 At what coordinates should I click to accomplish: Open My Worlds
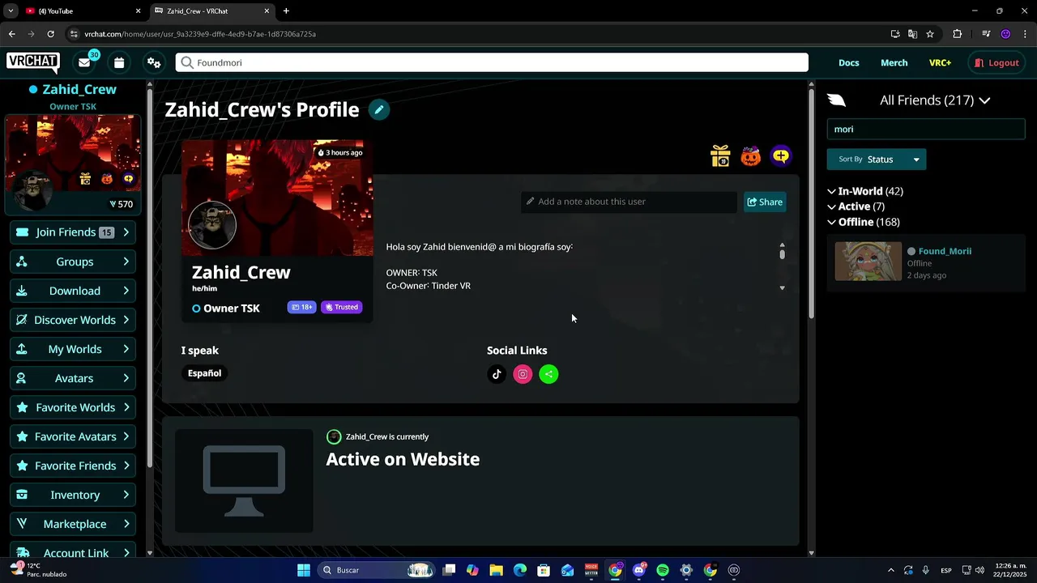73,349
